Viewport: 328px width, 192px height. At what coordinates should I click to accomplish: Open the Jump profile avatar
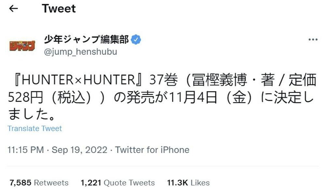tap(22, 45)
